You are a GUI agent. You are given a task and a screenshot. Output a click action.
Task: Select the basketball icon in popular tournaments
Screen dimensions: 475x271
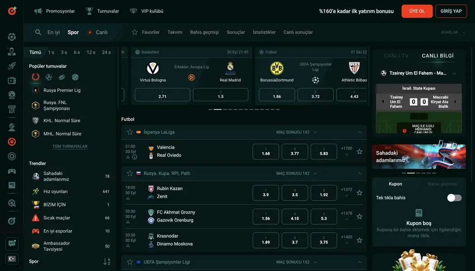click(75, 77)
